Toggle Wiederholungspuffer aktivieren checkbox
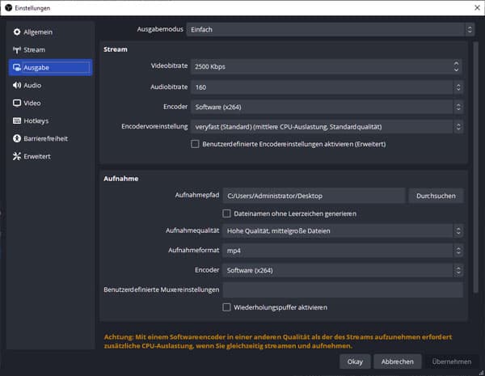This screenshot has height=376, width=485. click(x=227, y=307)
